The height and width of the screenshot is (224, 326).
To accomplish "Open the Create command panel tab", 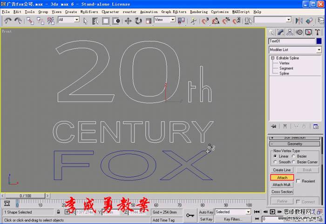I will [x=272, y=32].
